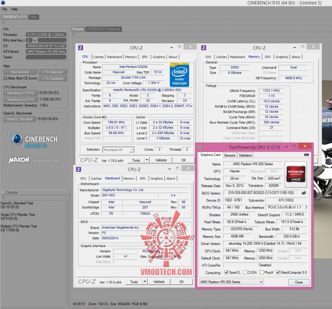Image resolution: width=332 pixels, height=309 pixels.
Task: Click the Tester input field
Action: pyautogui.click(x=46, y=57)
